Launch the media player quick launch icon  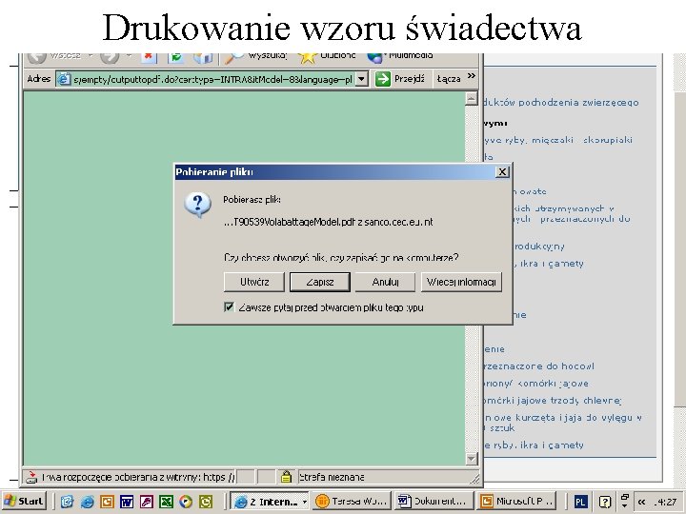(x=186, y=502)
